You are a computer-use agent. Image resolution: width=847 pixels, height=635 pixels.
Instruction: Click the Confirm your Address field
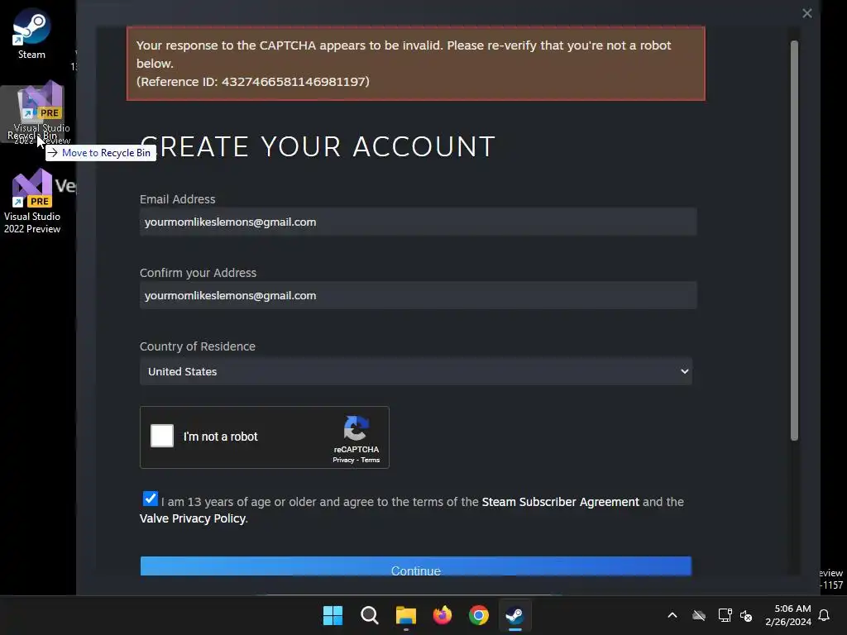point(418,295)
